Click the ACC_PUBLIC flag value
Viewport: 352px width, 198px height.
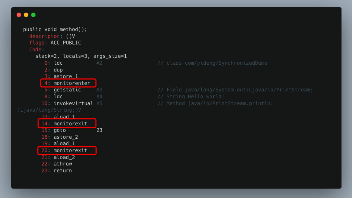[x=66, y=43]
